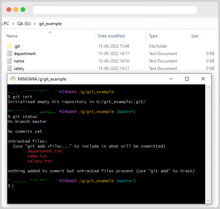Open the breadcrumb chevron after QA (G:)
Screen dimensions: 220x209
35,24
